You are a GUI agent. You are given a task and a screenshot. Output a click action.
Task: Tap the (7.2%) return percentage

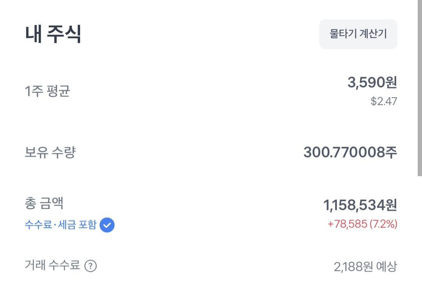(383, 224)
